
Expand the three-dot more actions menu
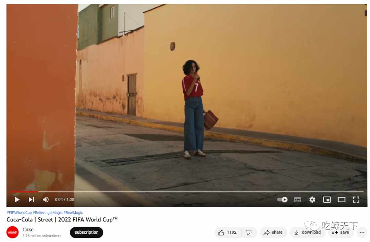pyautogui.click(x=362, y=232)
